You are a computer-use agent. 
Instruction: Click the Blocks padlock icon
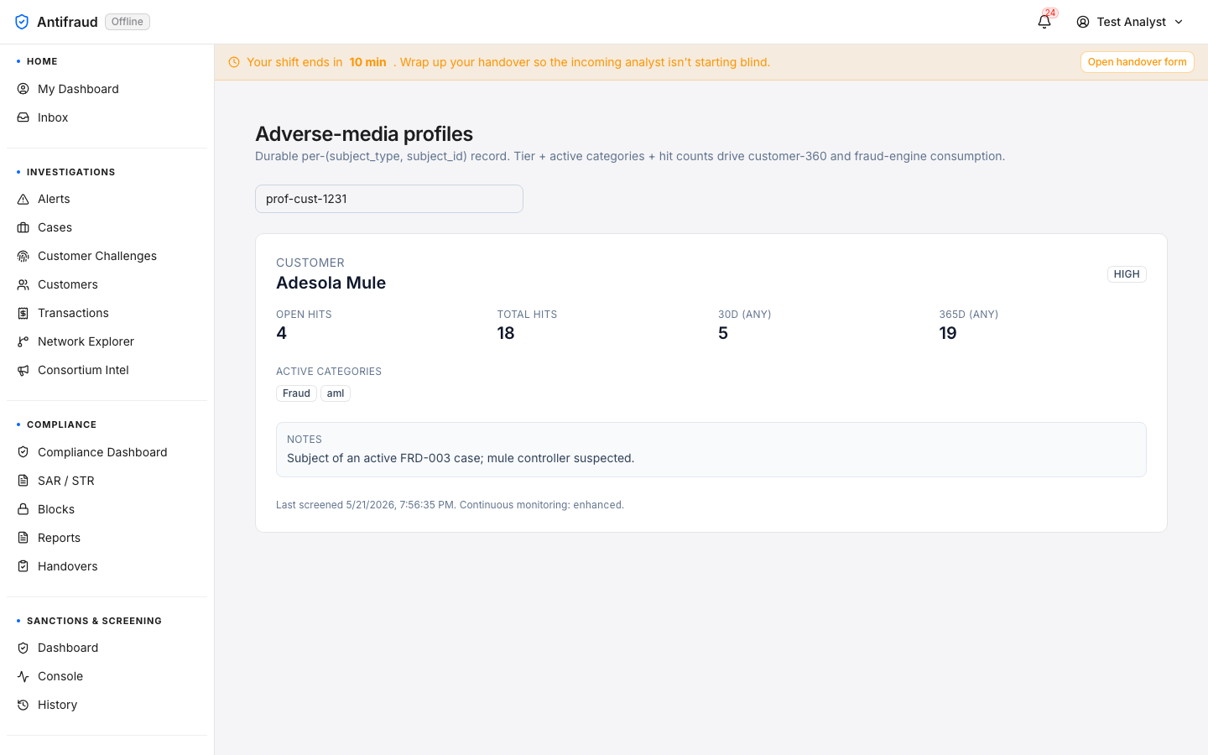[x=23, y=509]
